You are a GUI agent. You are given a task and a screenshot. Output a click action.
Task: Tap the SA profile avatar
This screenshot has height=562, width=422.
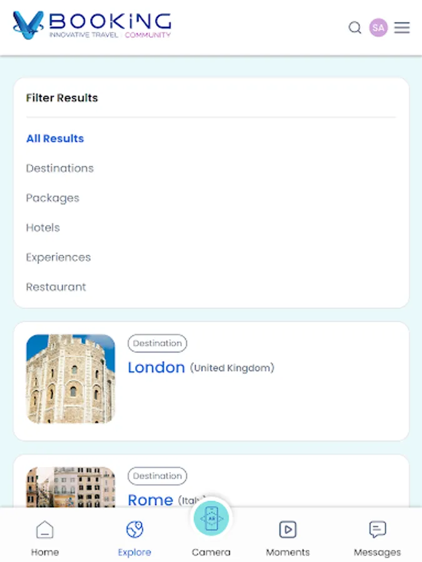(x=378, y=27)
